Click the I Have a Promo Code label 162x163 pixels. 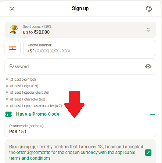[36, 114]
